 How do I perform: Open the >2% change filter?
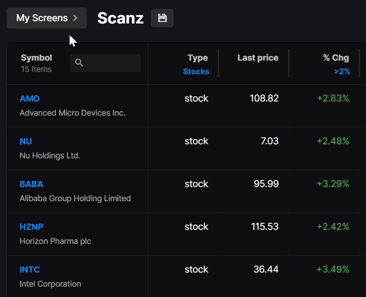(342, 71)
